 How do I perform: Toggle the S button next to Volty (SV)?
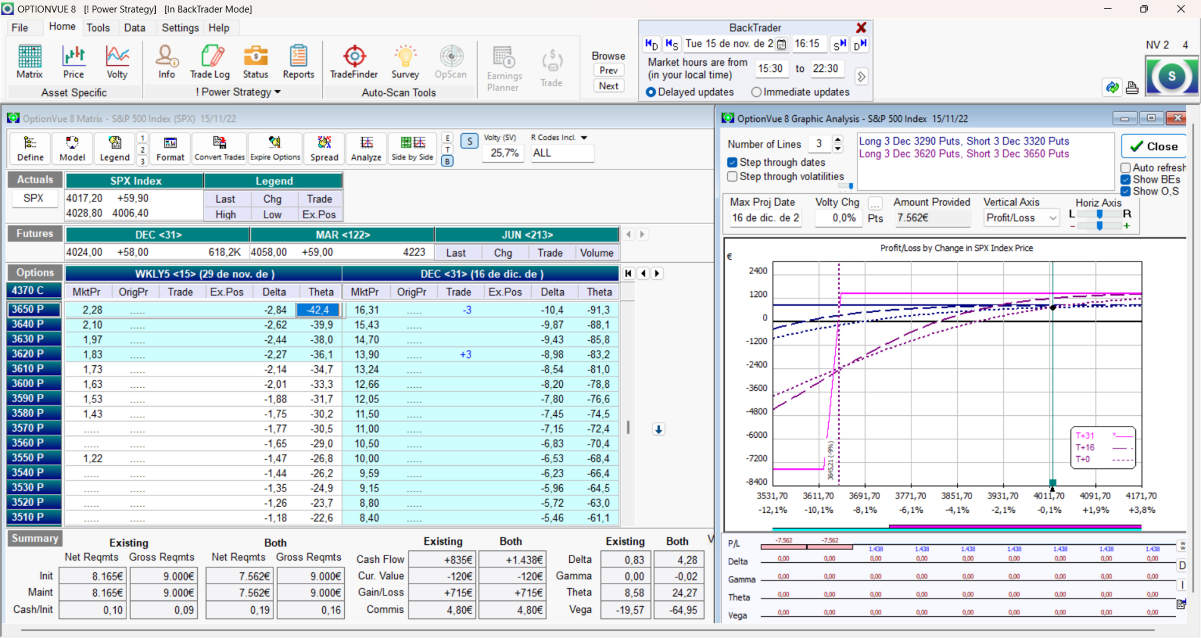pos(470,141)
